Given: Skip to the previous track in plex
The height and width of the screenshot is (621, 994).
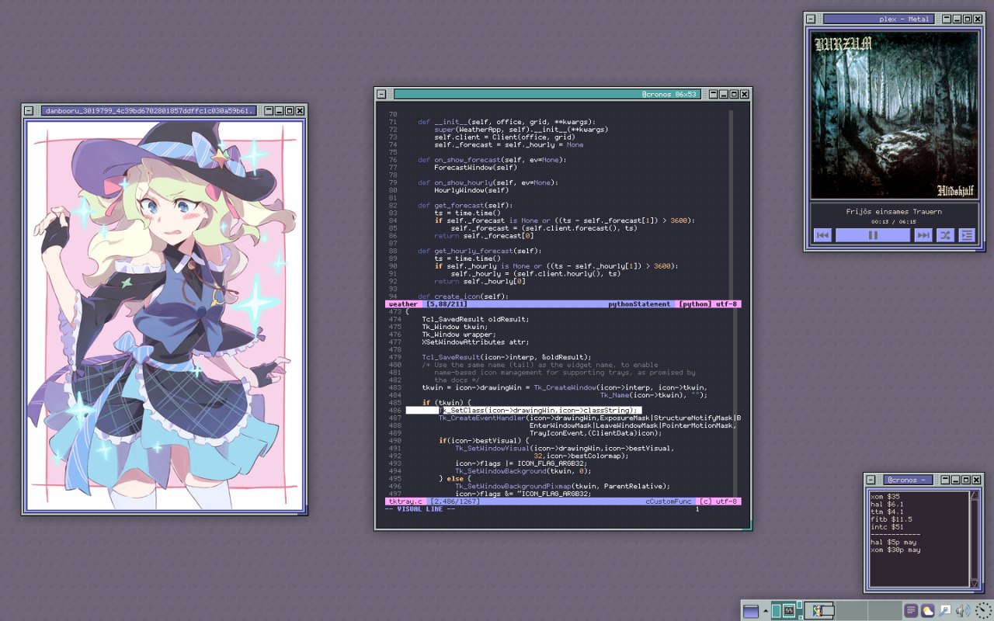Looking at the screenshot, I should point(823,235).
